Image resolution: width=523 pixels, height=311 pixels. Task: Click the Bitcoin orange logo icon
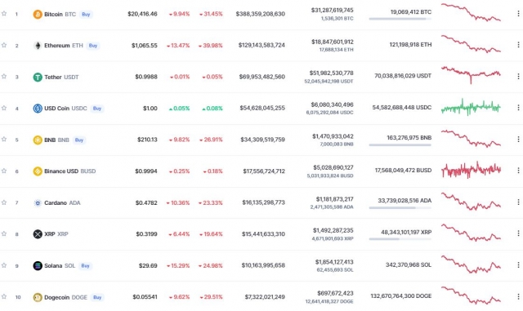pos(38,15)
